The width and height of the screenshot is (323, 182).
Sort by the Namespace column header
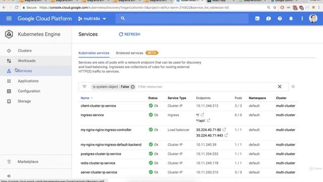click(257, 98)
